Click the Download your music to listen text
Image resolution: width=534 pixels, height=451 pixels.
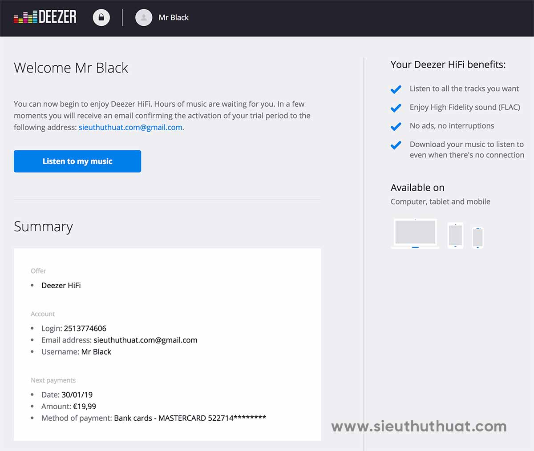click(467, 150)
